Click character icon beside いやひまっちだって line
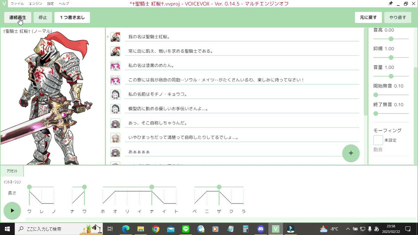418x235 pixels. (115, 138)
